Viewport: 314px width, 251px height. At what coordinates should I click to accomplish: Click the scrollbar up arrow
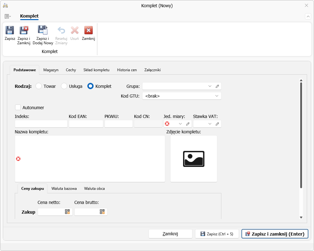tap(301, 80)
